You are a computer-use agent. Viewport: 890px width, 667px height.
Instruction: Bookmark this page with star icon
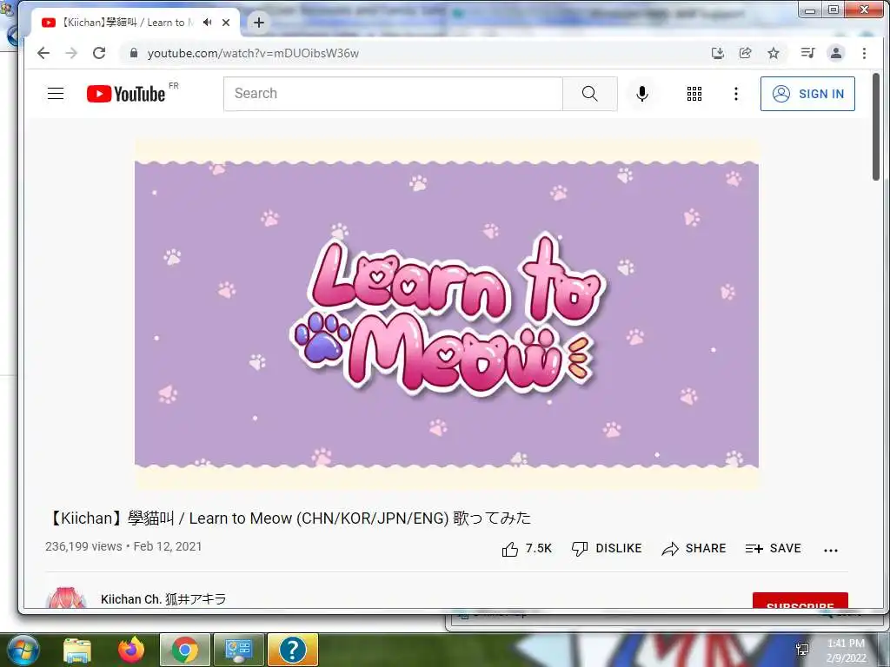(x=773, y=53)
